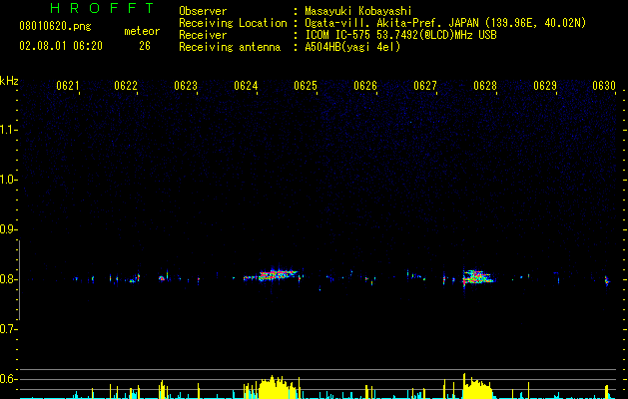Click the Receiving antenna label
628x399 pixels.
[x=230, y=47]
